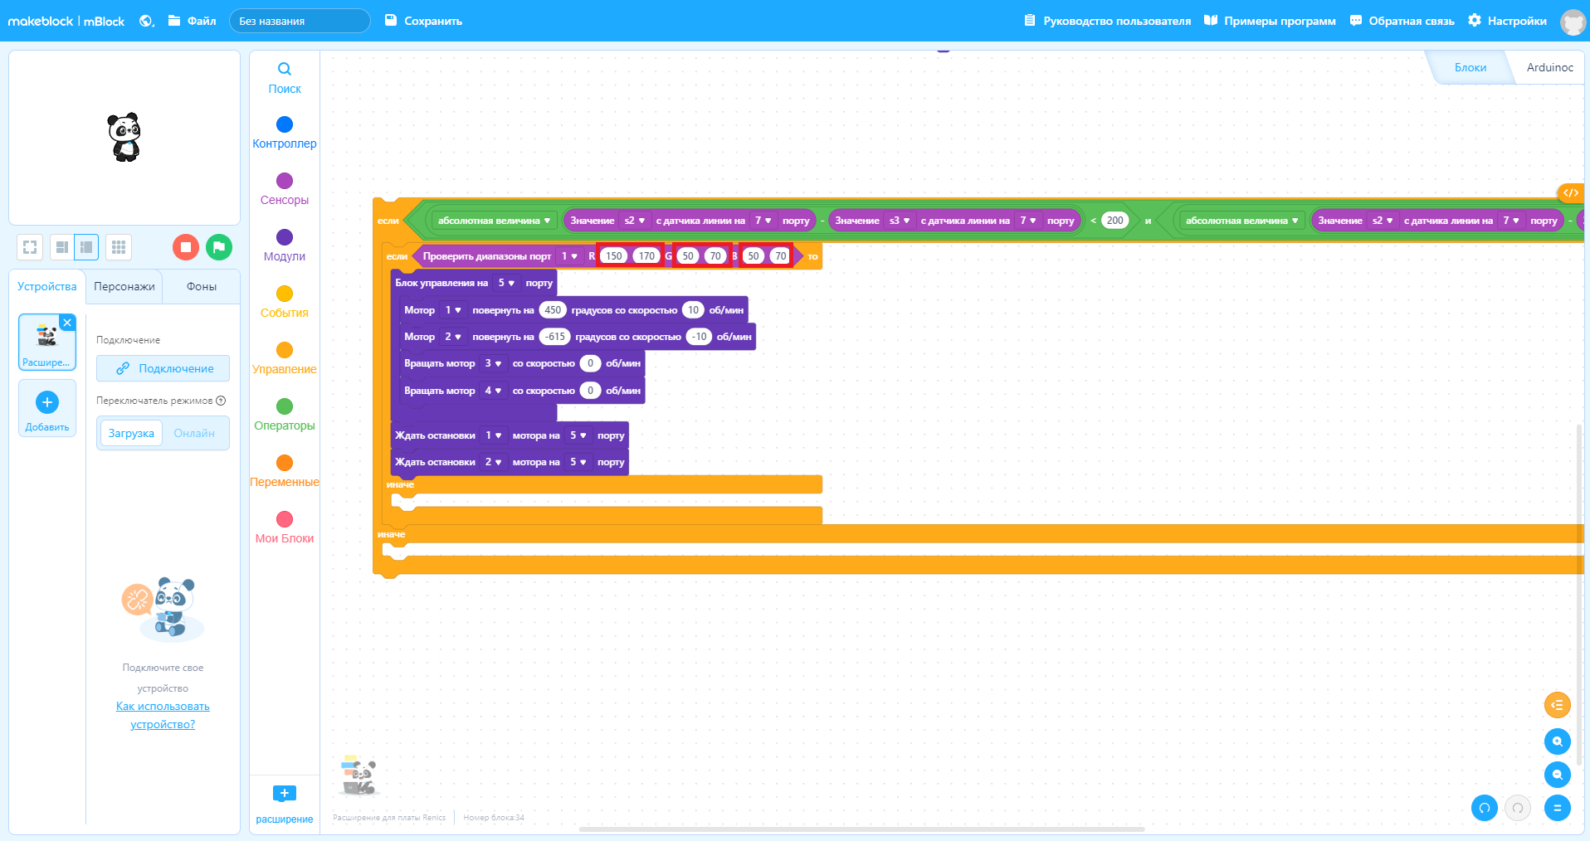Toggle orange side panel button

(x=1558, y=705)
